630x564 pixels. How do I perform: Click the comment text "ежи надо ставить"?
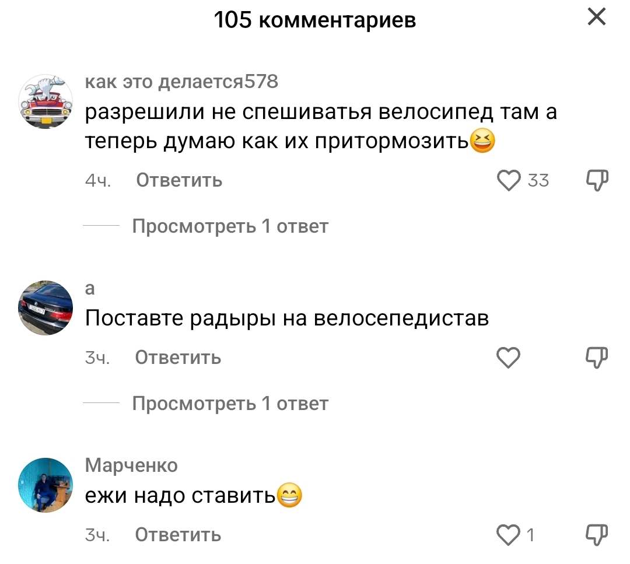click(180, 496)
